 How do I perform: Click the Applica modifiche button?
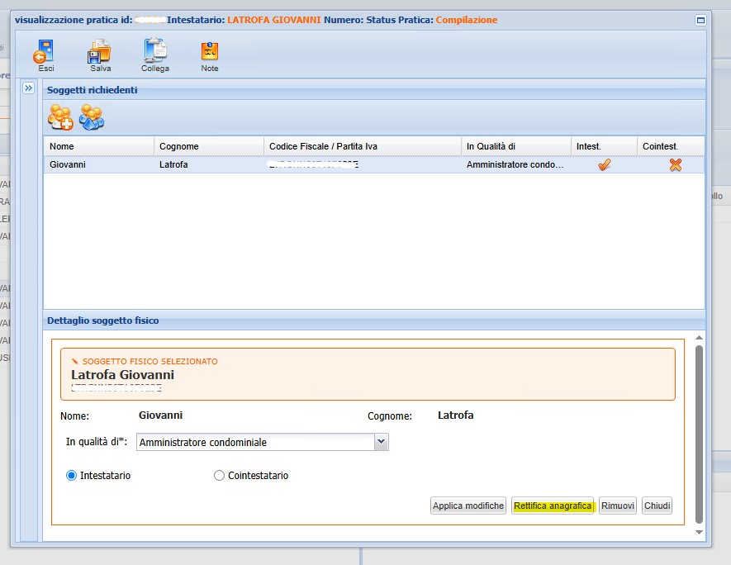(x=468, y=506)
